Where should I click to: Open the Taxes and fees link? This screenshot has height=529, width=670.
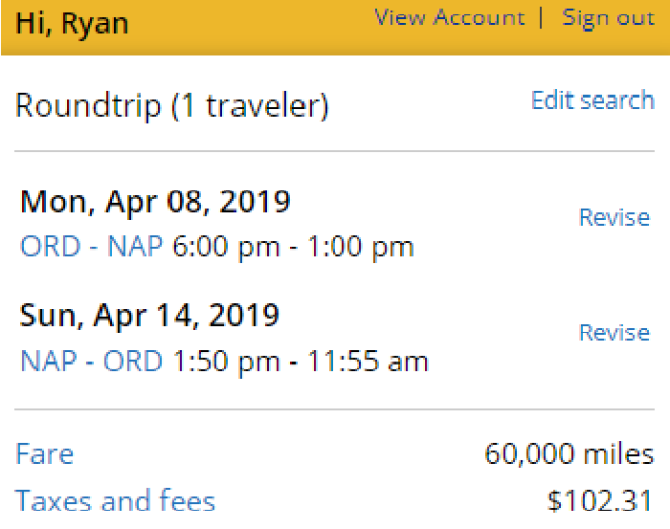tap(115, 499)
